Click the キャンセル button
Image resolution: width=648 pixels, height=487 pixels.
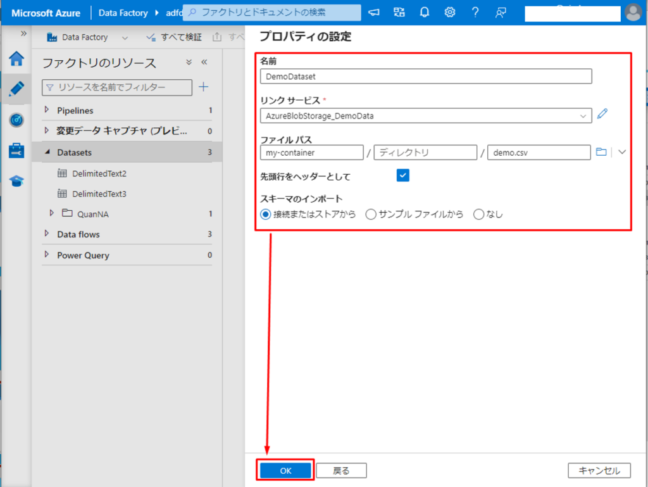[x=599, y=471]
